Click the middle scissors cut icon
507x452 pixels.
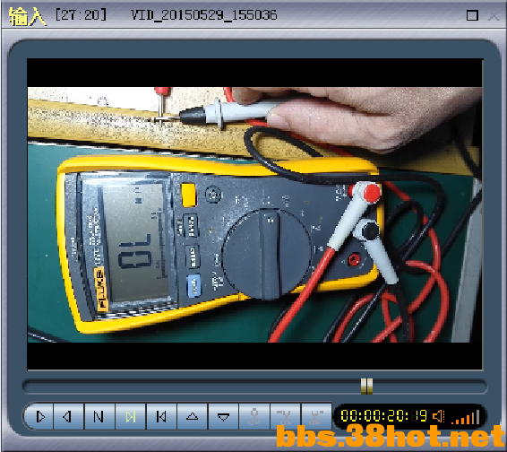[286, 416]
